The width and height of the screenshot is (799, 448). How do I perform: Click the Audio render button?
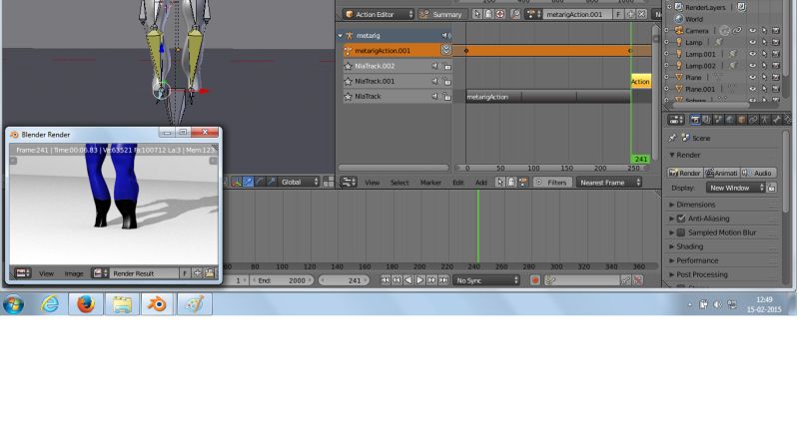click(x=758, y=173)
